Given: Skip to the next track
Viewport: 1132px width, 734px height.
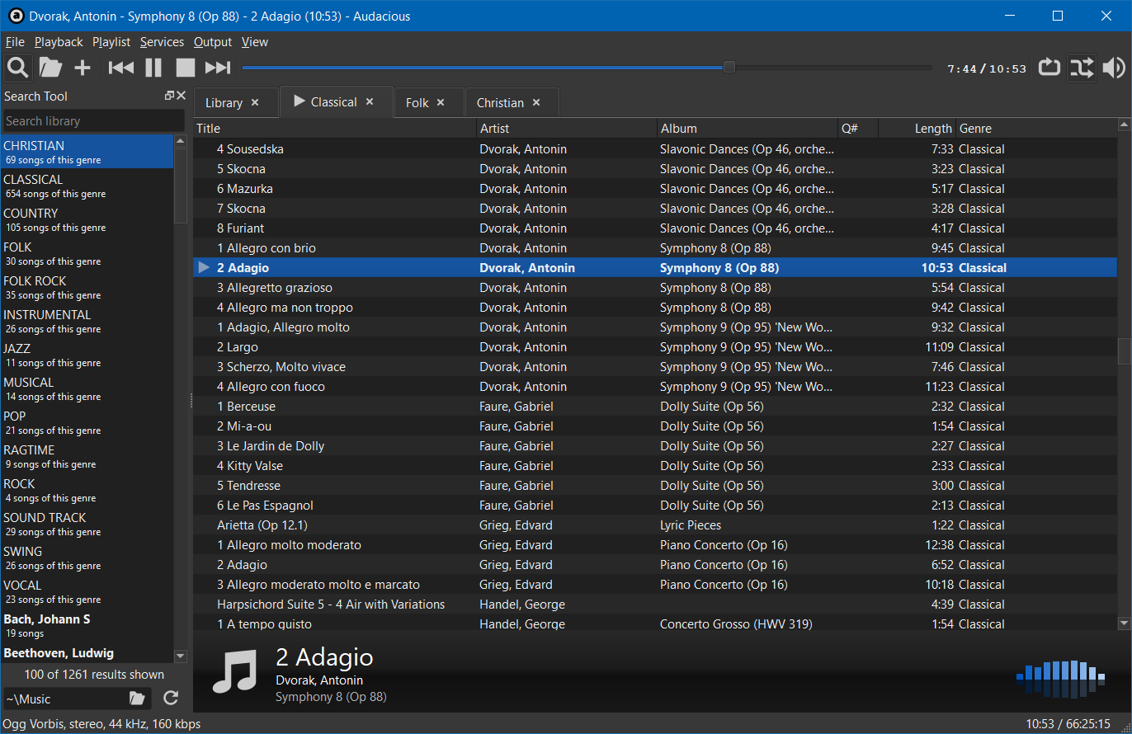Looking at the screenshot, I should [218, 68].
